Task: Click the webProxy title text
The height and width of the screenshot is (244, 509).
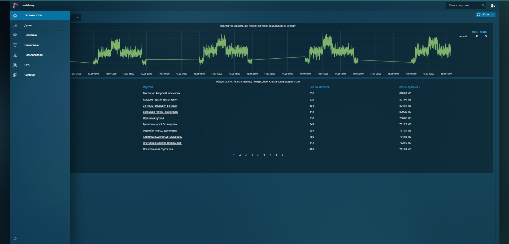Action: (28, 6)
